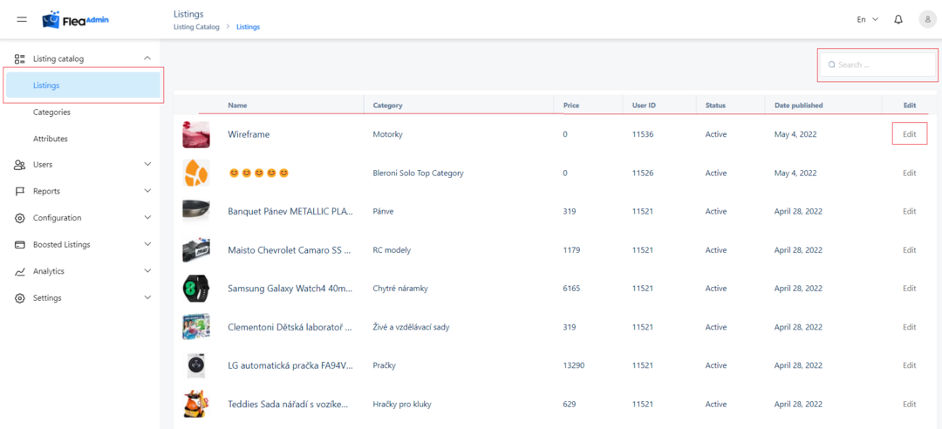
Task: Open Attributes in the sidebar
Action: click(50, 139)
